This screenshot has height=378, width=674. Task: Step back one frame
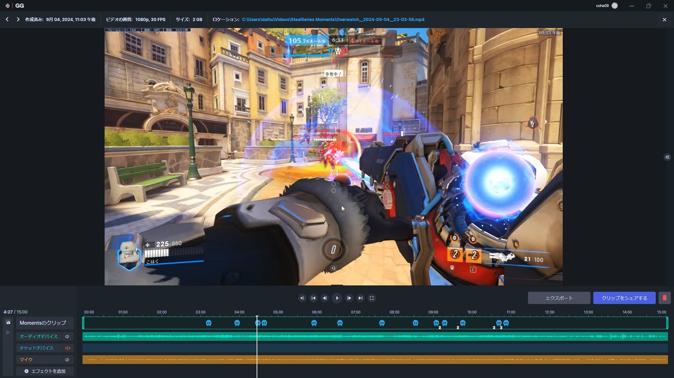click(325, 298)
